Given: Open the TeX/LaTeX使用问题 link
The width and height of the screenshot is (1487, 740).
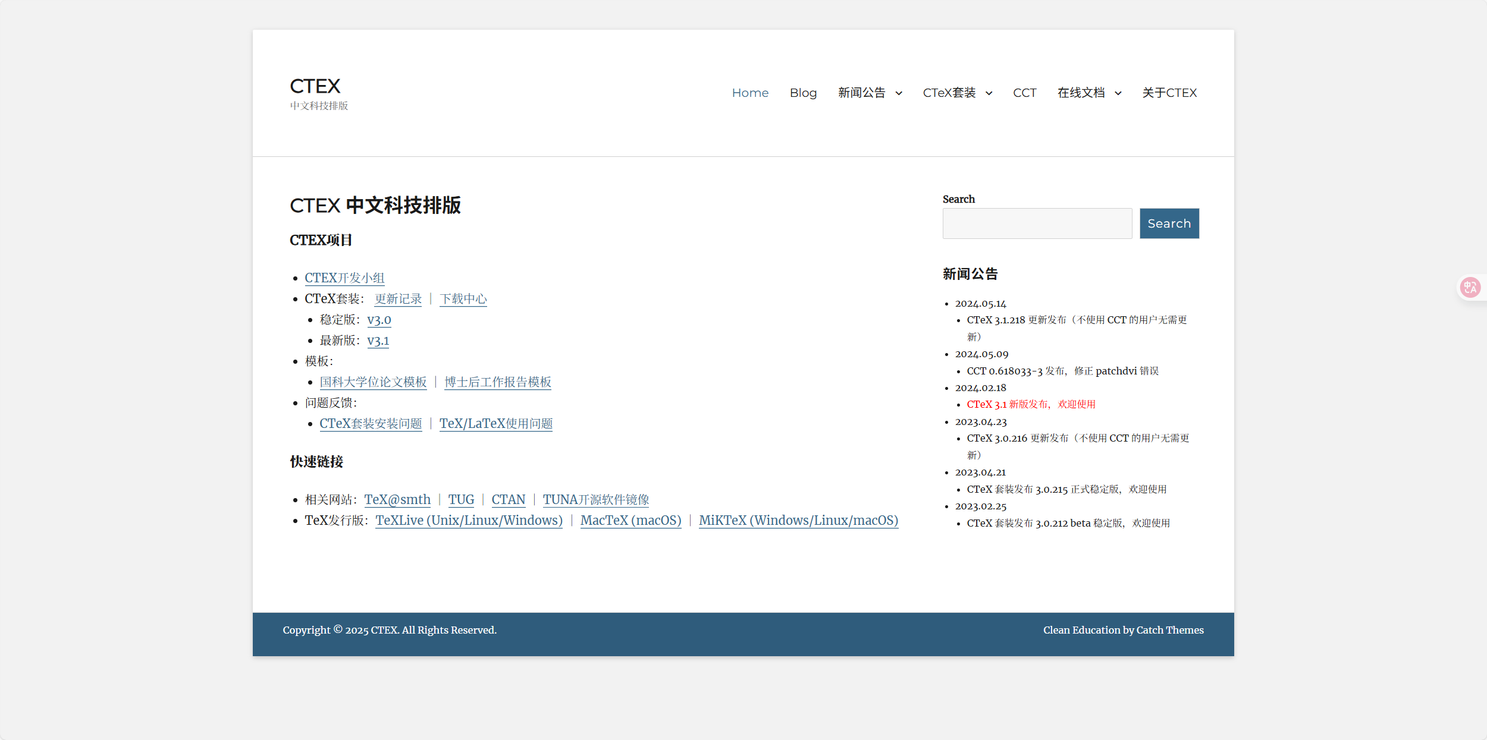Looking at the screenshot, I should tap(495, 424).
